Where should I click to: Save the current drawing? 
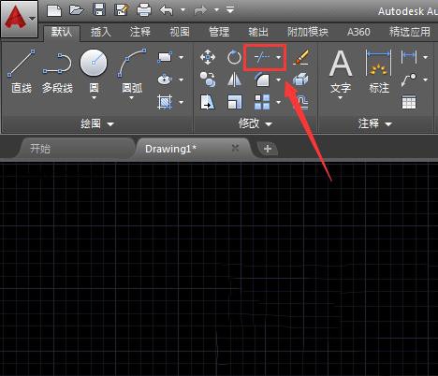pyautogui.click(x=99, y=9)
